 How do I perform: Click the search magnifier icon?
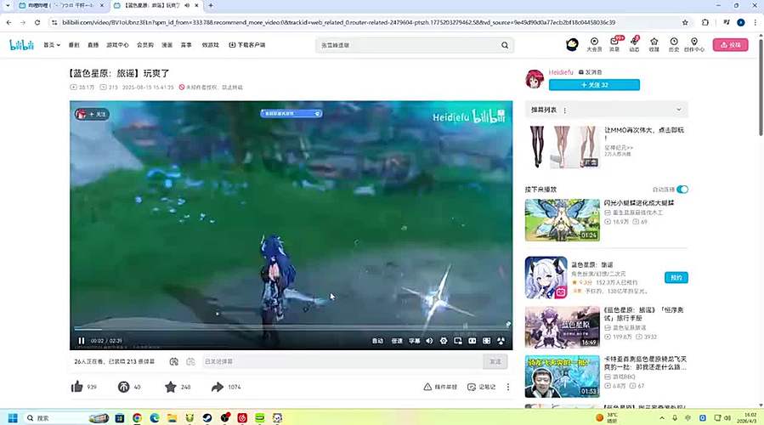(505, 45)
